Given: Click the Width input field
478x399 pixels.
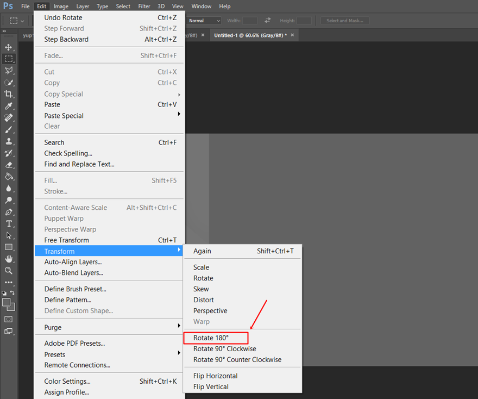Looking at the screenshot, I should [x=250, y=21].
